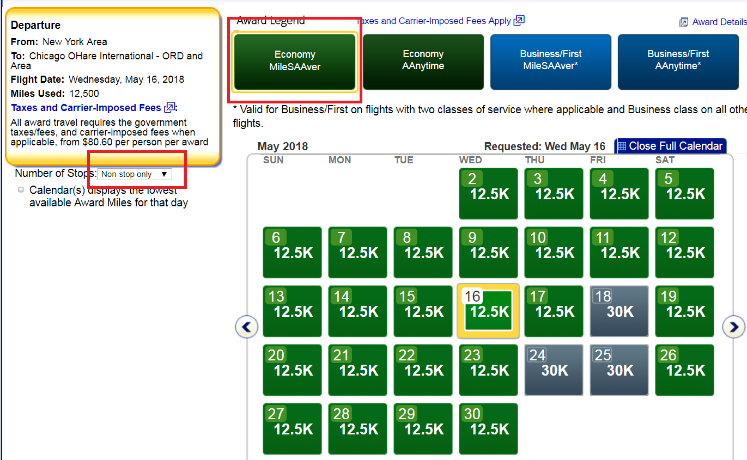747x460 pixels.
Task: Select May 28 at 12.5K
Action: (358, 428)
